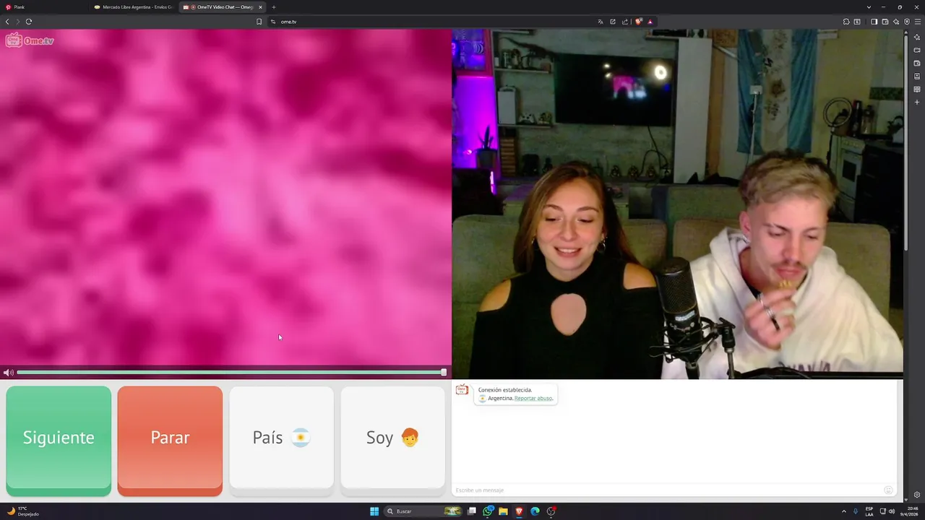
Task: Open the Brave Wallet icon
Action: tap(885, 22)
